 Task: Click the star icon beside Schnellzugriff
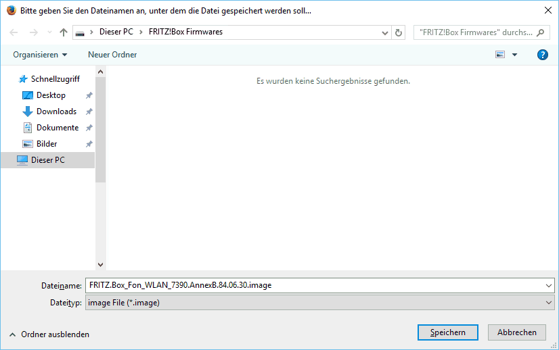point(23,79)
